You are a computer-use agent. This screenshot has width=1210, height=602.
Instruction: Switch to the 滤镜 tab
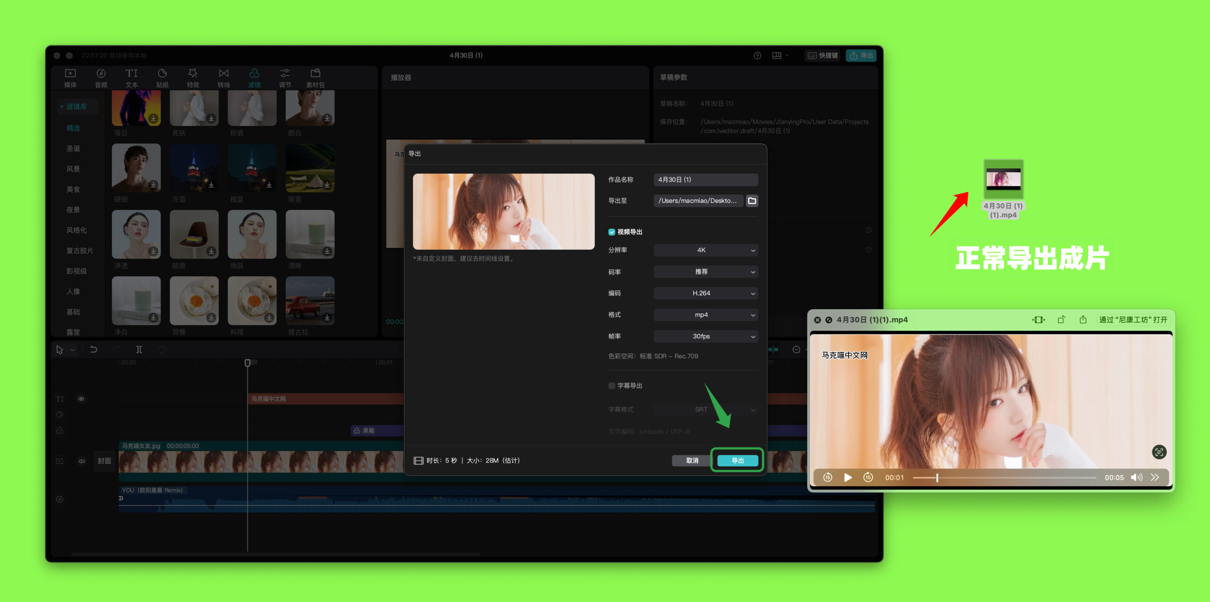pos(254,78)
